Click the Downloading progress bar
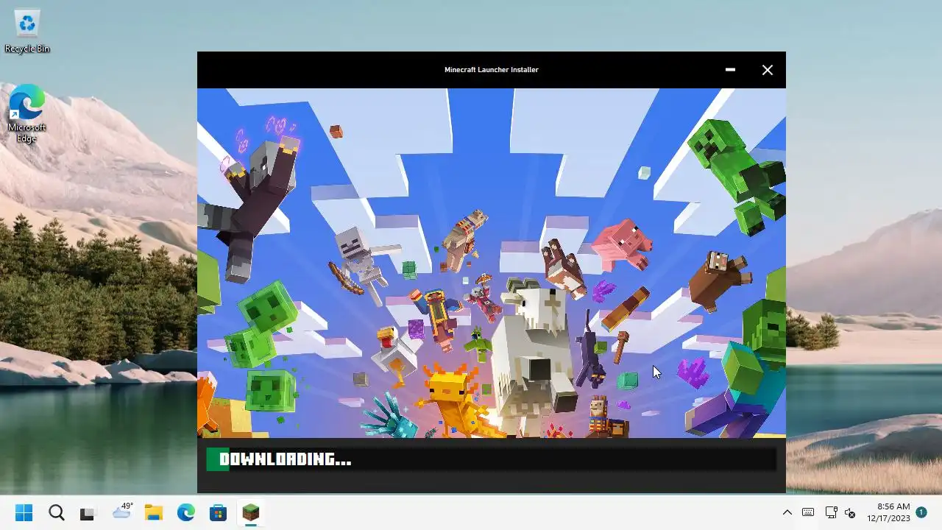The image size is (942, 530). (491, 459)
